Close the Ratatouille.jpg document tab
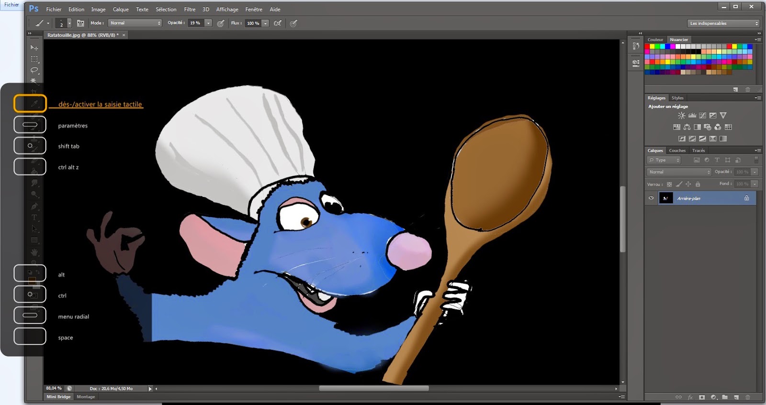The width and height of the screenshot is (766, 405). point(124,35)
